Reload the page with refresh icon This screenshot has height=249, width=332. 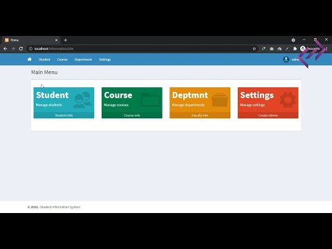click(21, 48)
